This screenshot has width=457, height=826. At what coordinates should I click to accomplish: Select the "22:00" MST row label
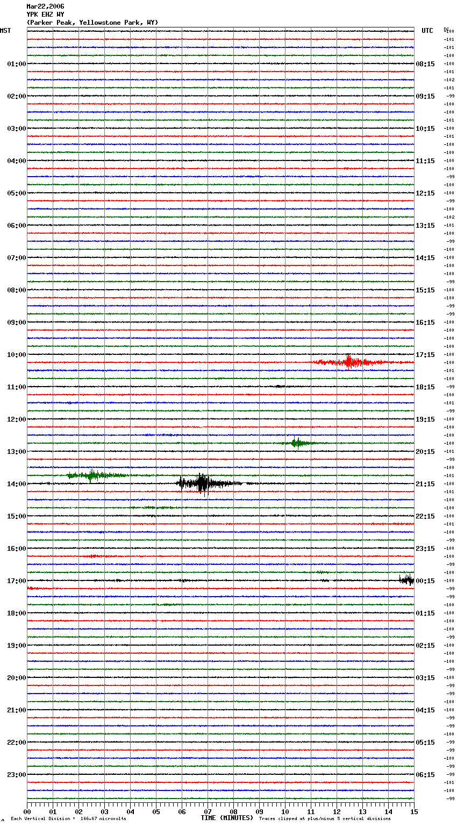[16, 743]
